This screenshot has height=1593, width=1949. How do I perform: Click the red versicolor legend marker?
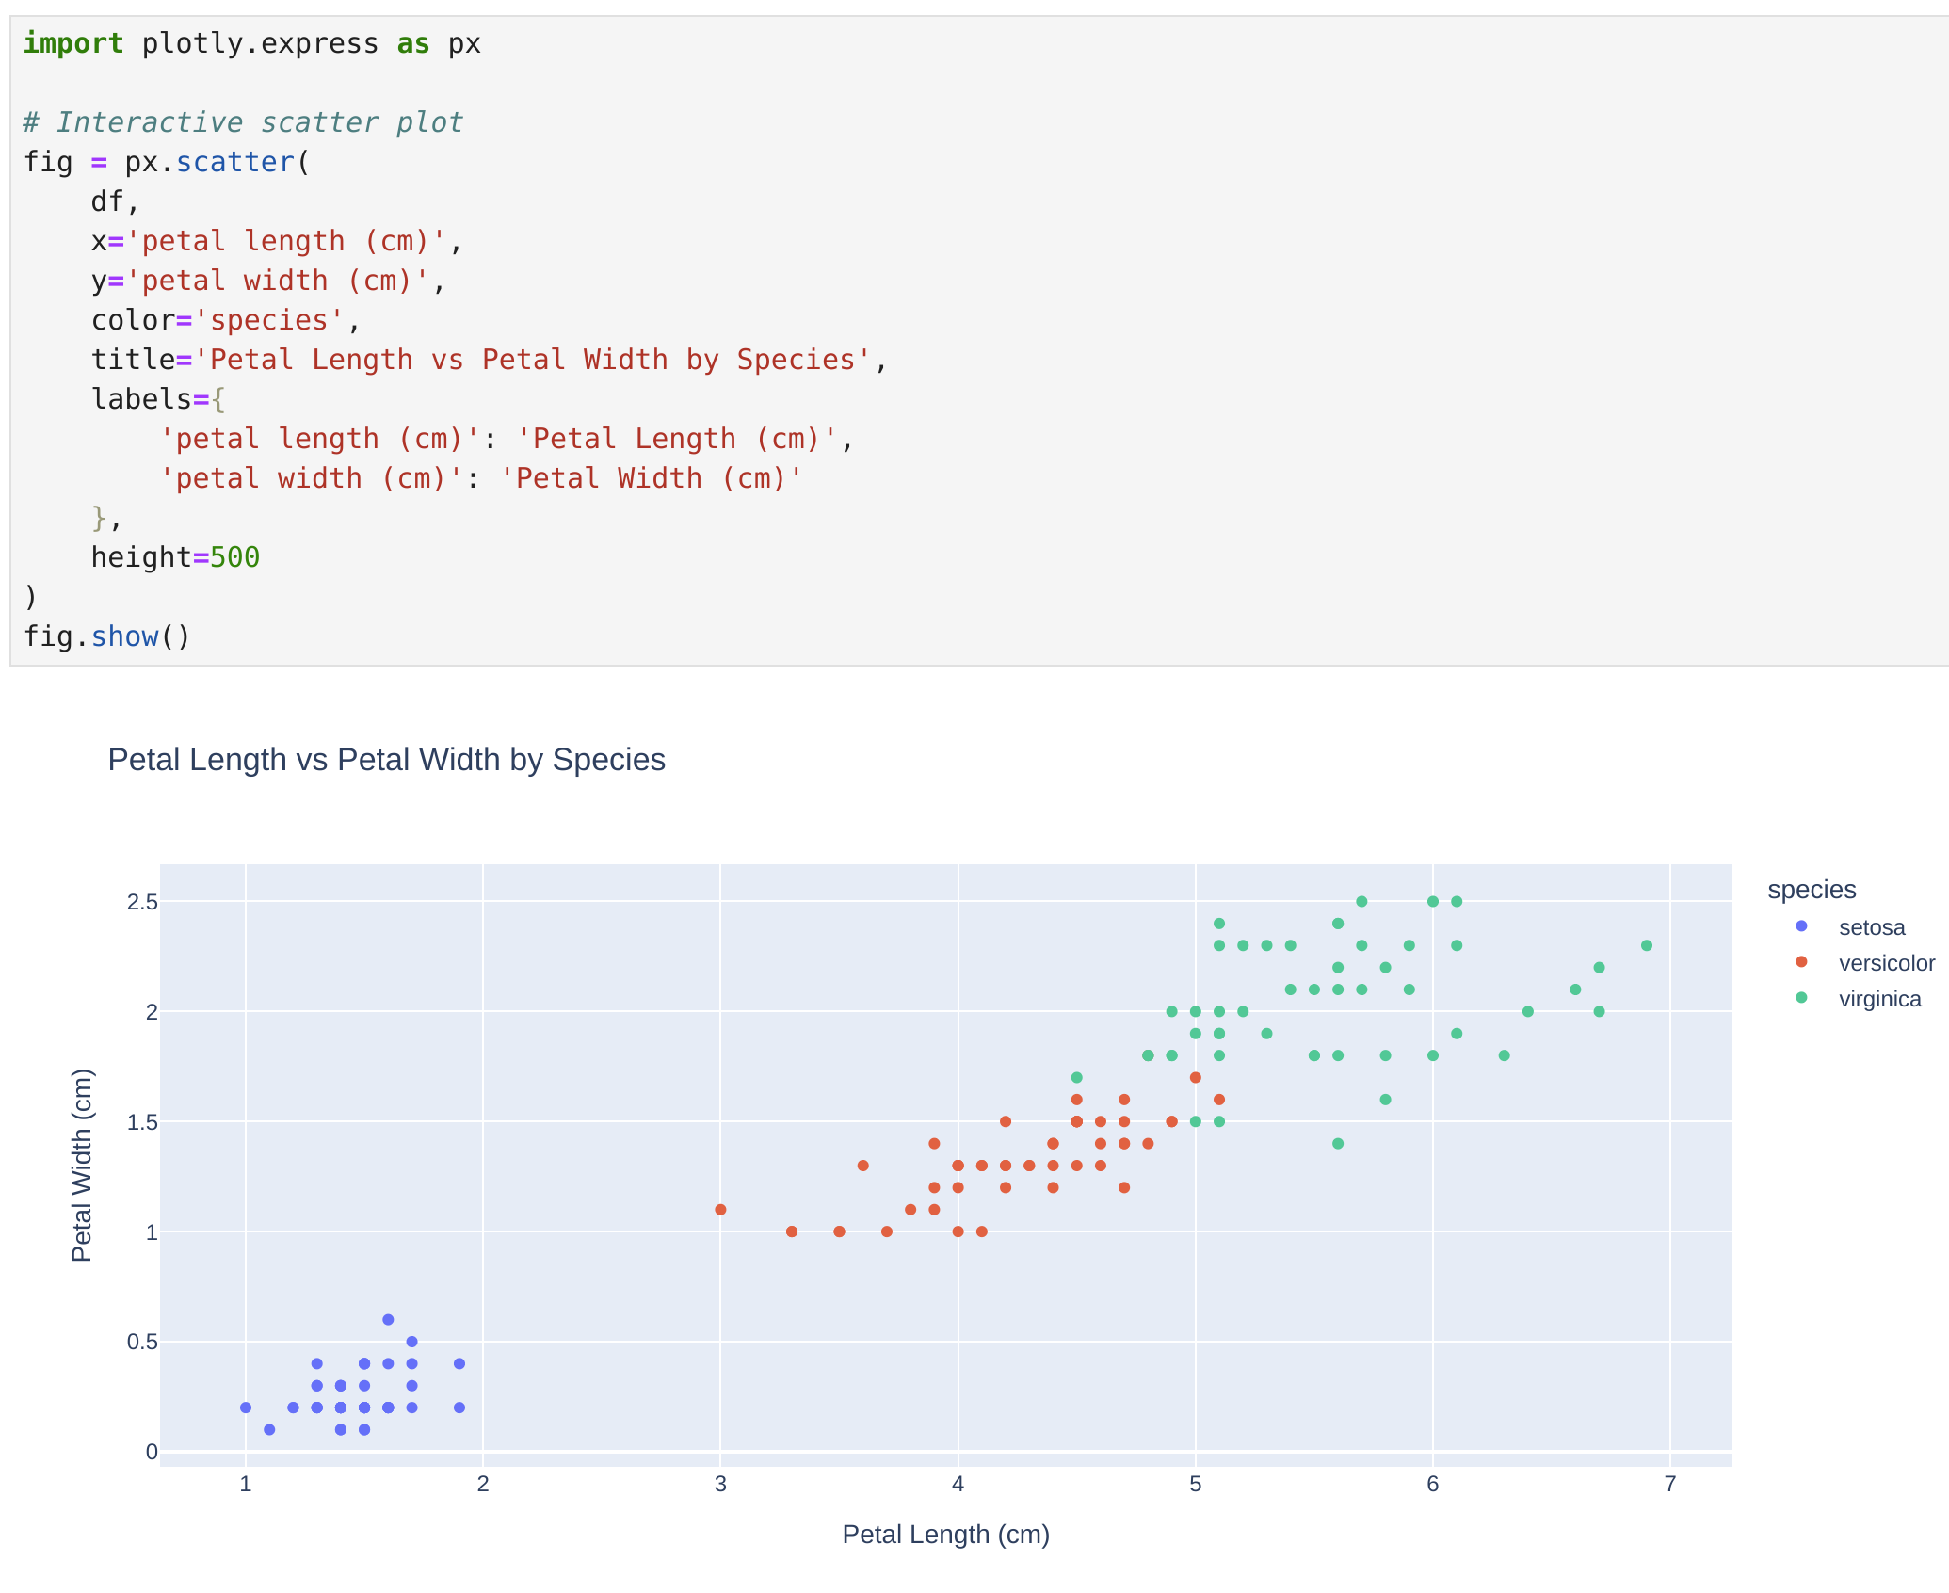[1801, 962]
